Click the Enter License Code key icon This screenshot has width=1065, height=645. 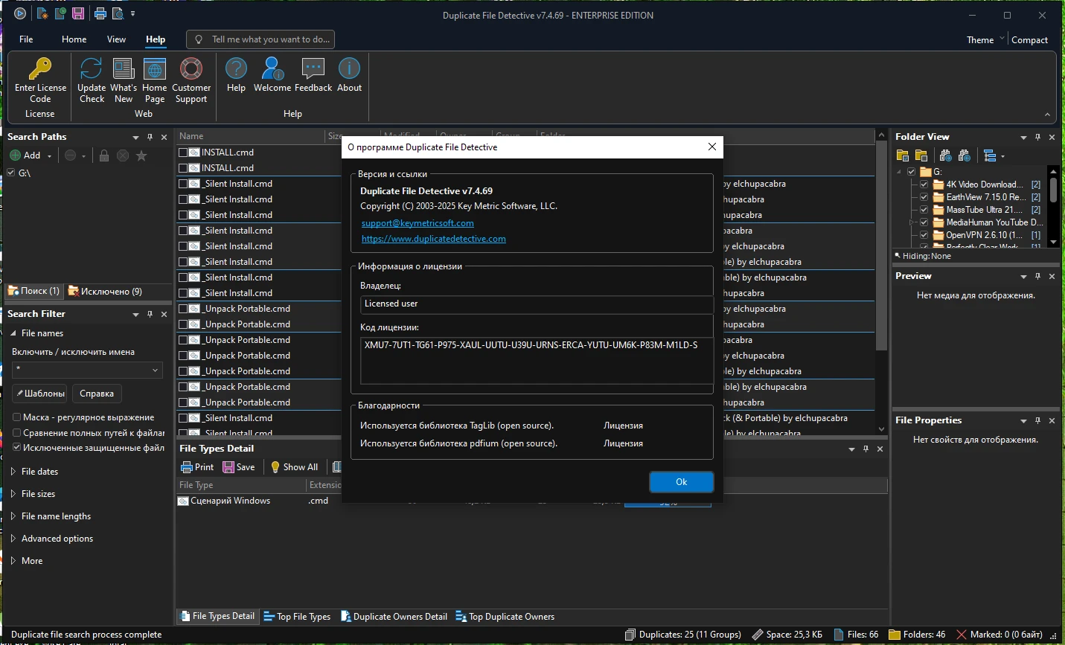pyautogui.click(x=40, y=70)
